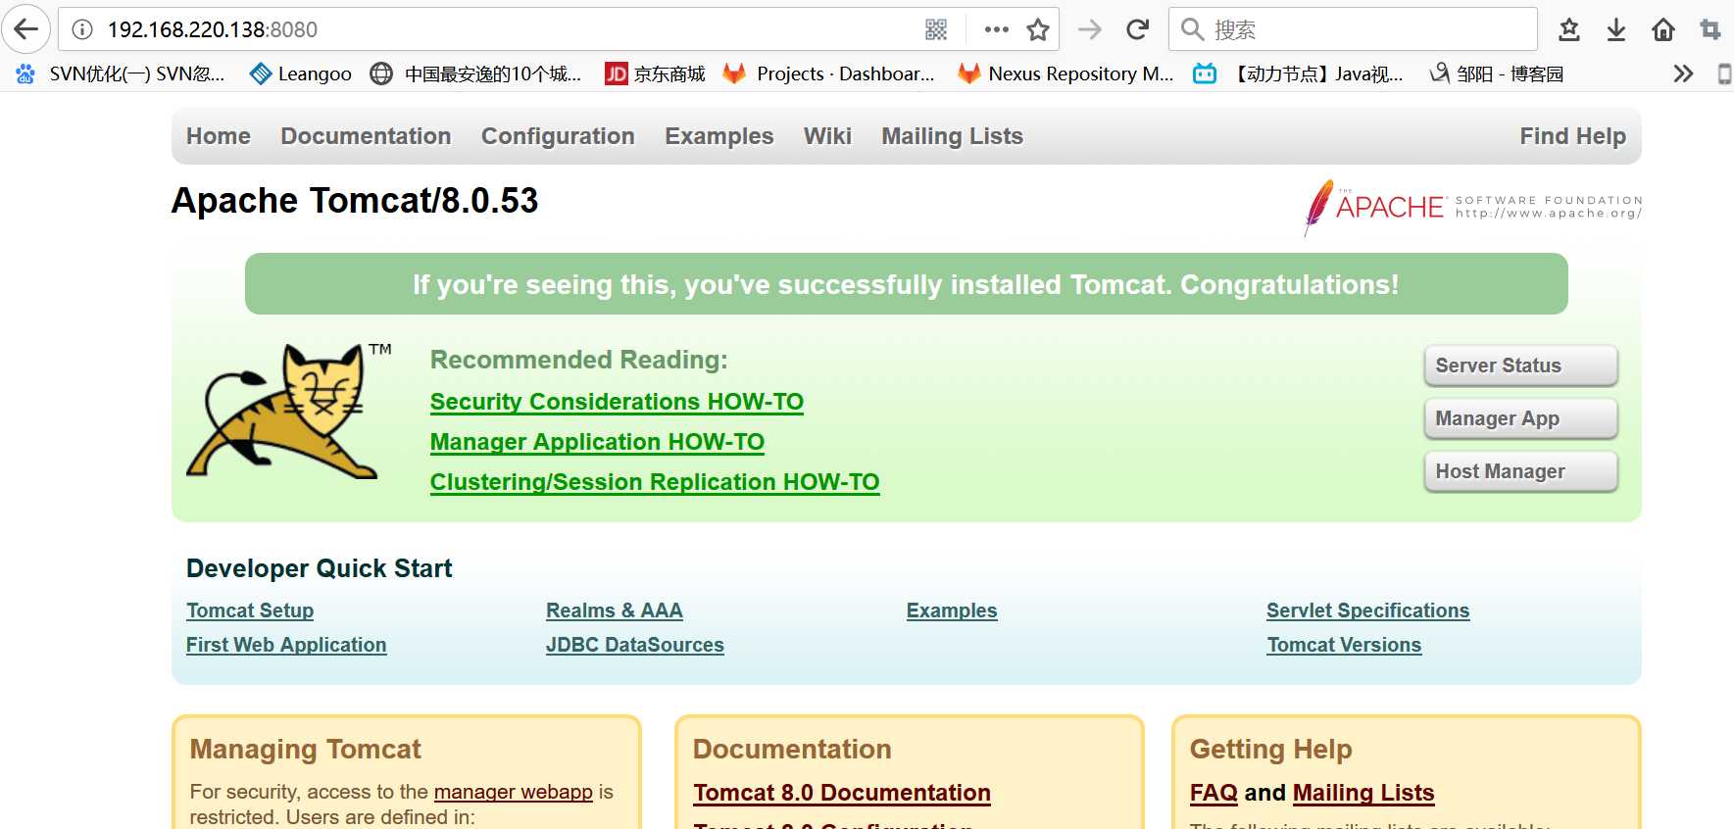Click the search magnifier icon

point(1192,29)
